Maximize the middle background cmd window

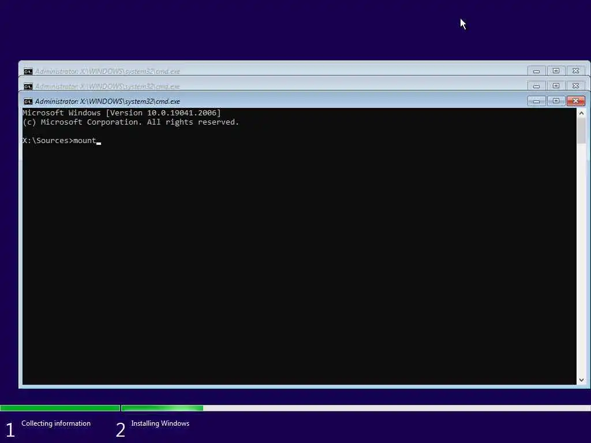point(556,86)
